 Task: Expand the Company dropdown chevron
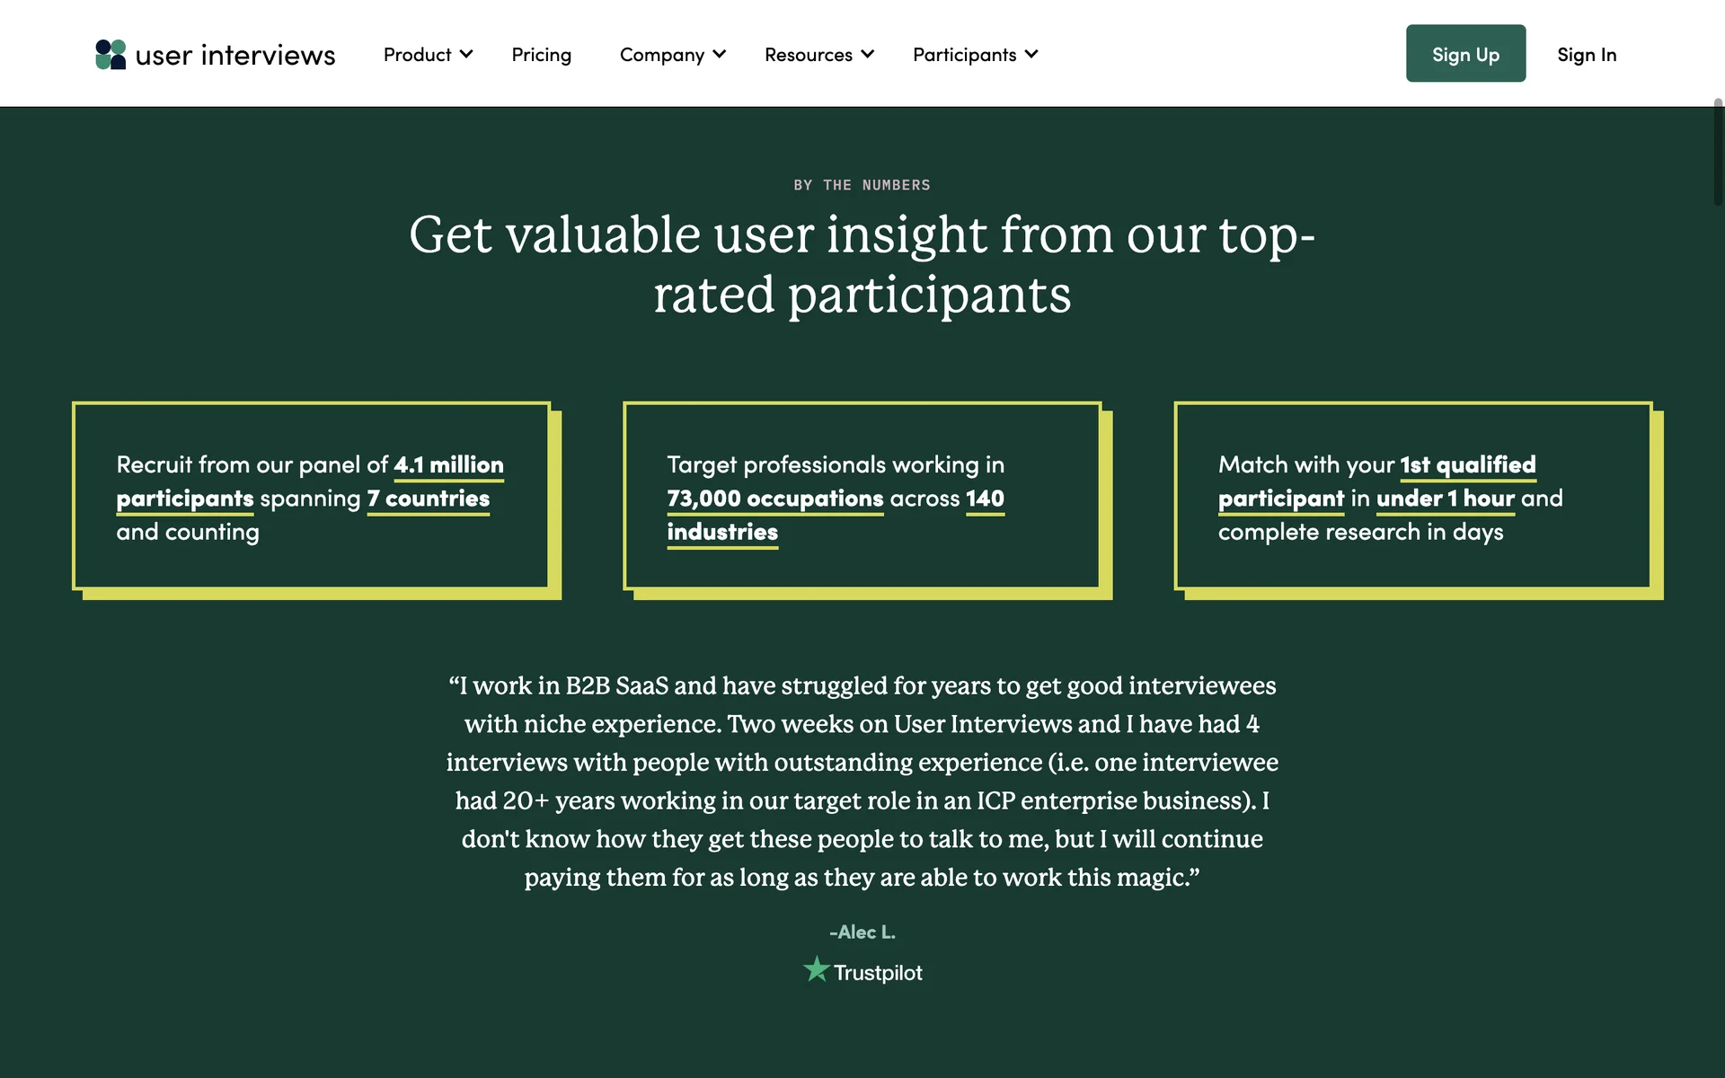(720, 54)
